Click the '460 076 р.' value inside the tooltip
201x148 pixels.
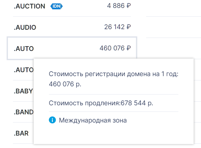(x=65, y=84)
